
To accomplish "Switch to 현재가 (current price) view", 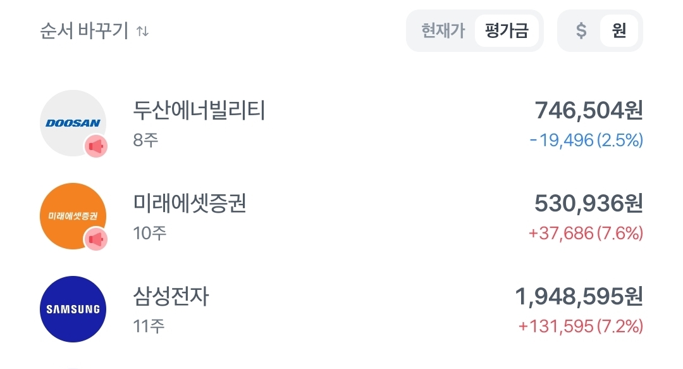I will (443, 30).
